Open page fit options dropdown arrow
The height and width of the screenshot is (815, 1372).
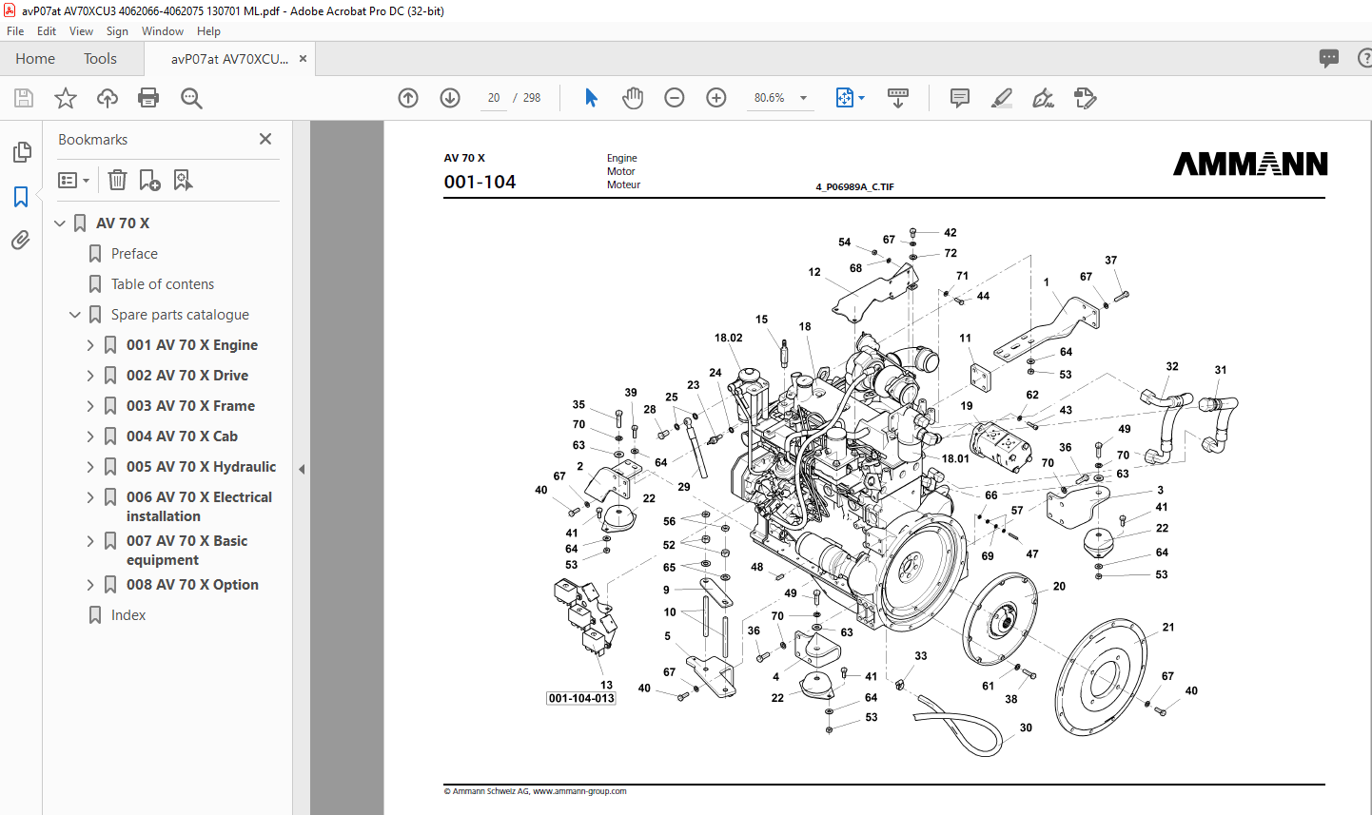861,98
